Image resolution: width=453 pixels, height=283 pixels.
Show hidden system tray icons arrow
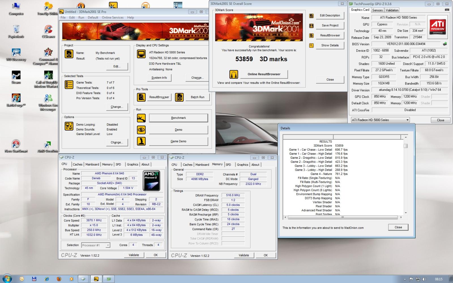tap(405, 279)
